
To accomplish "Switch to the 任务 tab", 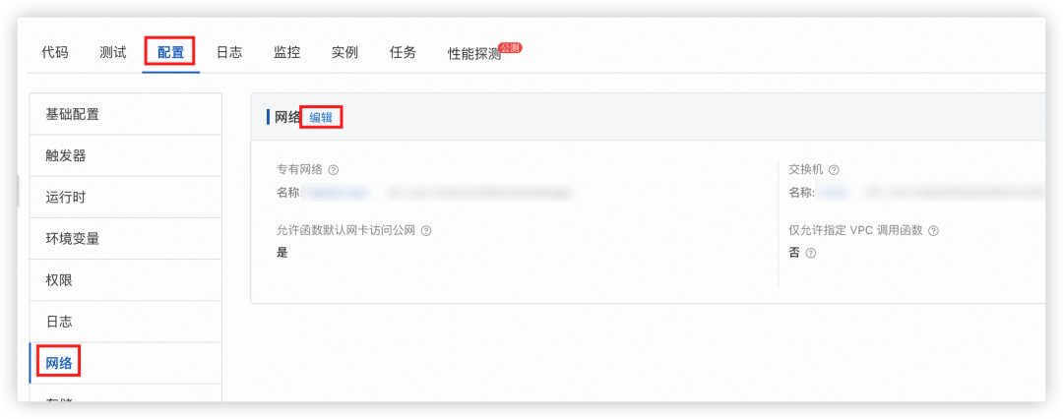I will pyautogui.click(x=403, y=53).
